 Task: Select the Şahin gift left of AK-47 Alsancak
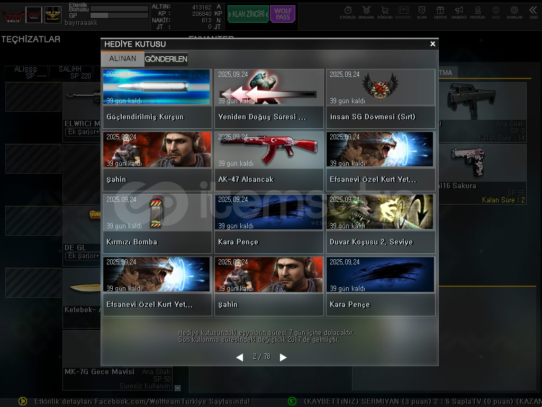[x=157, y=161]
